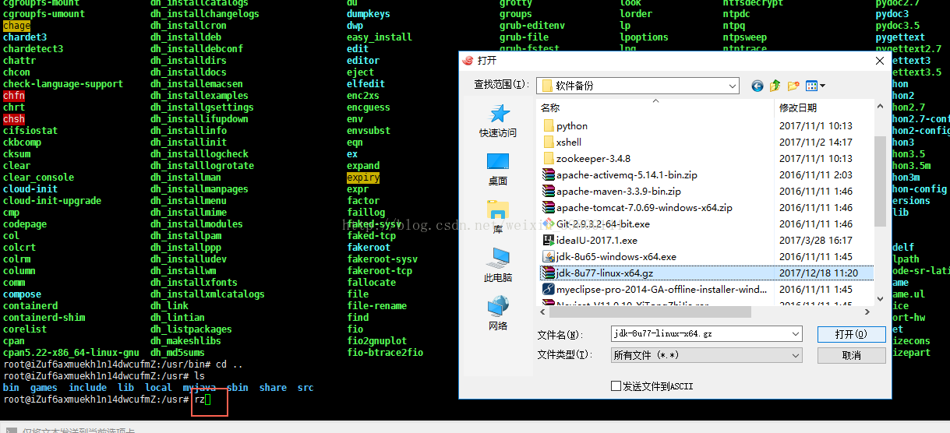This screenshot has height=433, width=950.
Task: Select file name python in list
Action: click(x=572, y=125)
